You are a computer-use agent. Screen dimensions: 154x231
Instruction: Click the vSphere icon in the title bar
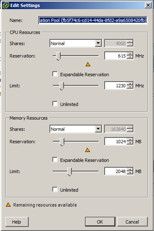tap(6, 5)
